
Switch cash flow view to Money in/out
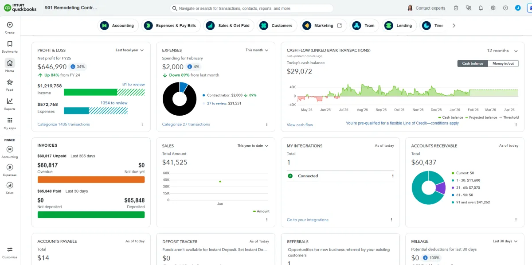click(503, 63)
